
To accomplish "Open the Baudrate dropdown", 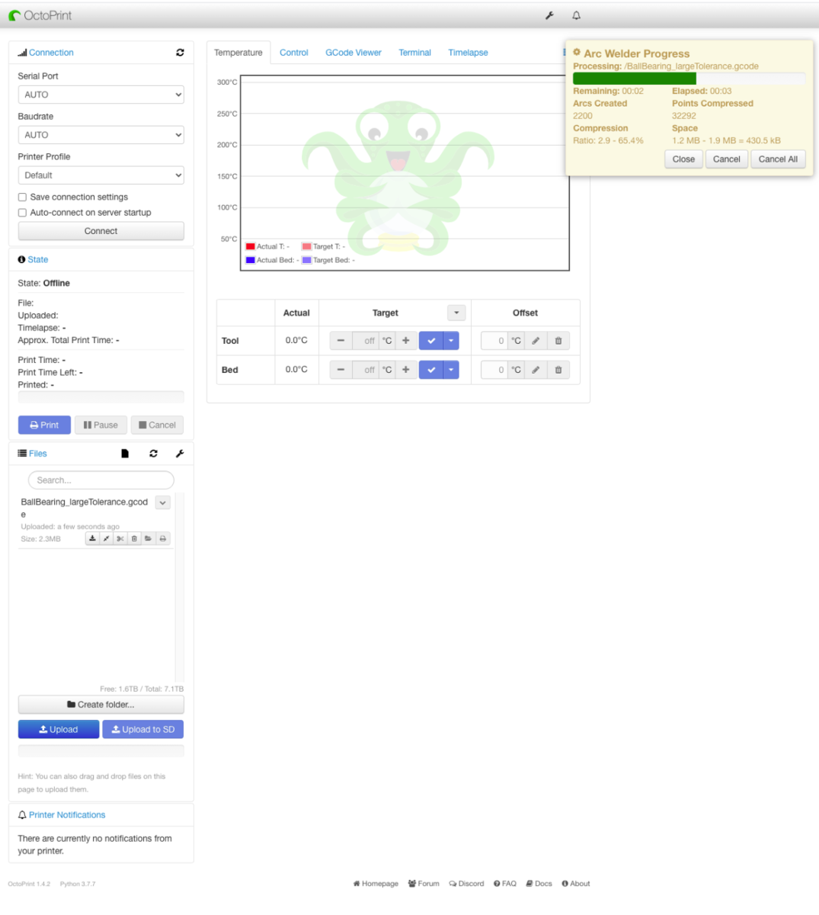I will click(x=101, y=135).
